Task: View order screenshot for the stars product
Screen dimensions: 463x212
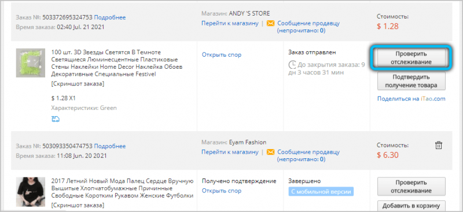Action: point(78,84)
